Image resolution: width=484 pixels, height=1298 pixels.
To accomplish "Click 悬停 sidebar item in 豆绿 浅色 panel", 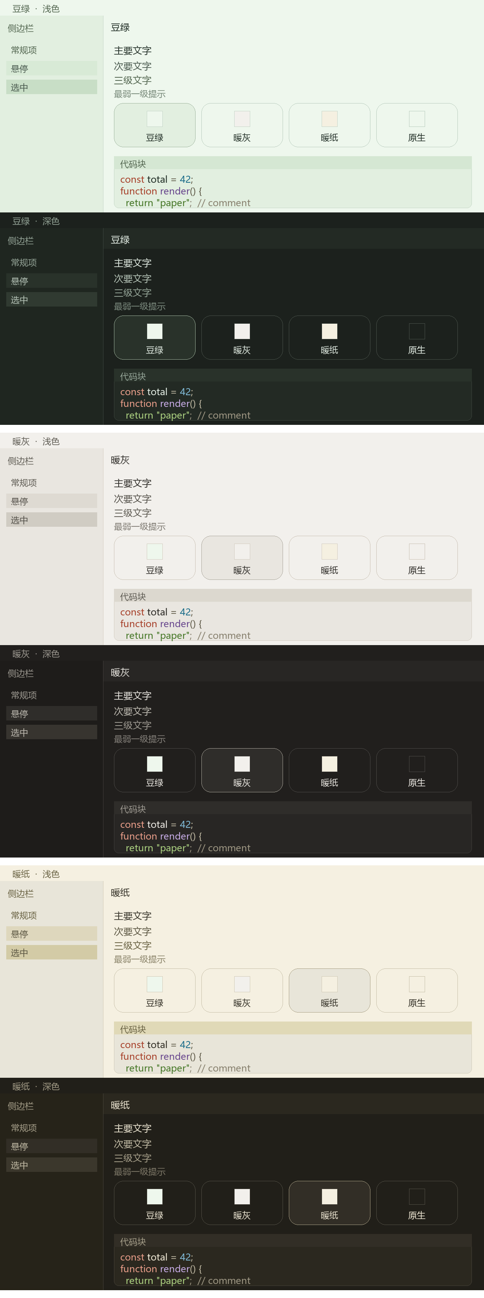I will pyautogui.click(x=52, y=68).
